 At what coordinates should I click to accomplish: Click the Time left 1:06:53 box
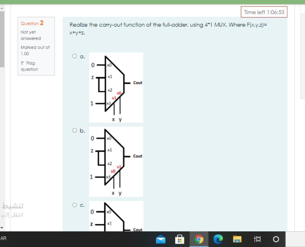(264, 12)
